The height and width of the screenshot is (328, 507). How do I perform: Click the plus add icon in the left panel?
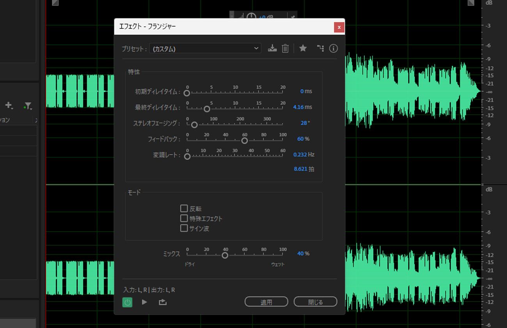9,105
